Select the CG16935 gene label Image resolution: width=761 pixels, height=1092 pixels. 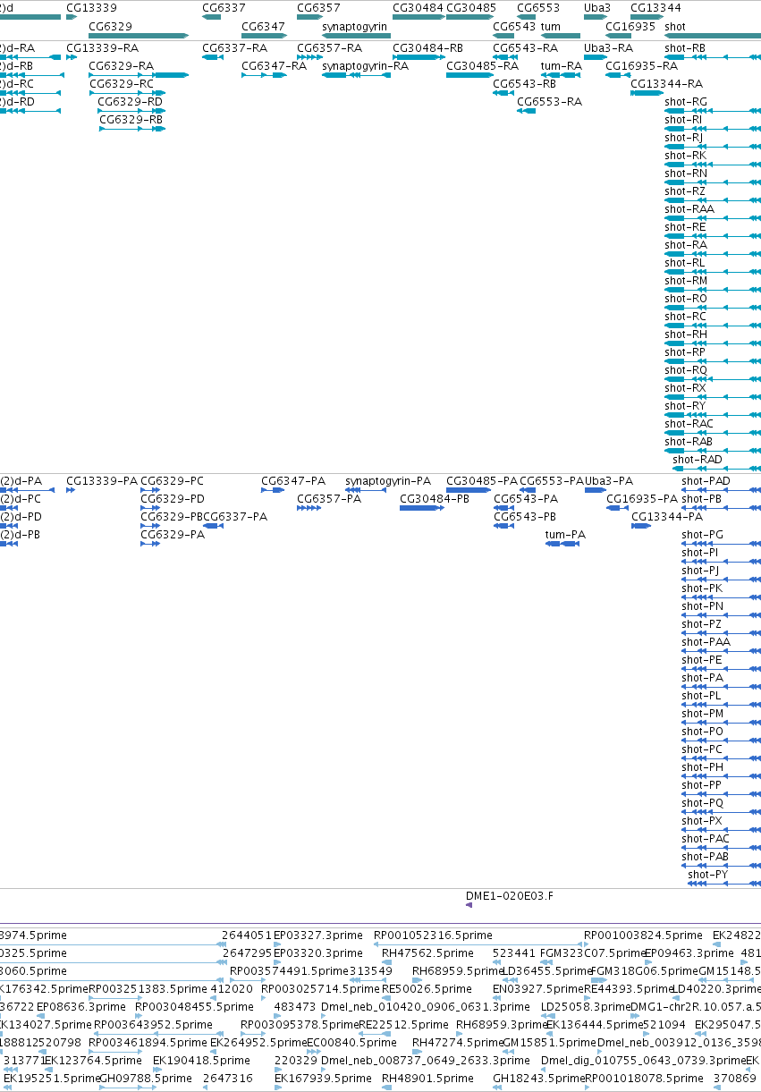pos(630,27)
